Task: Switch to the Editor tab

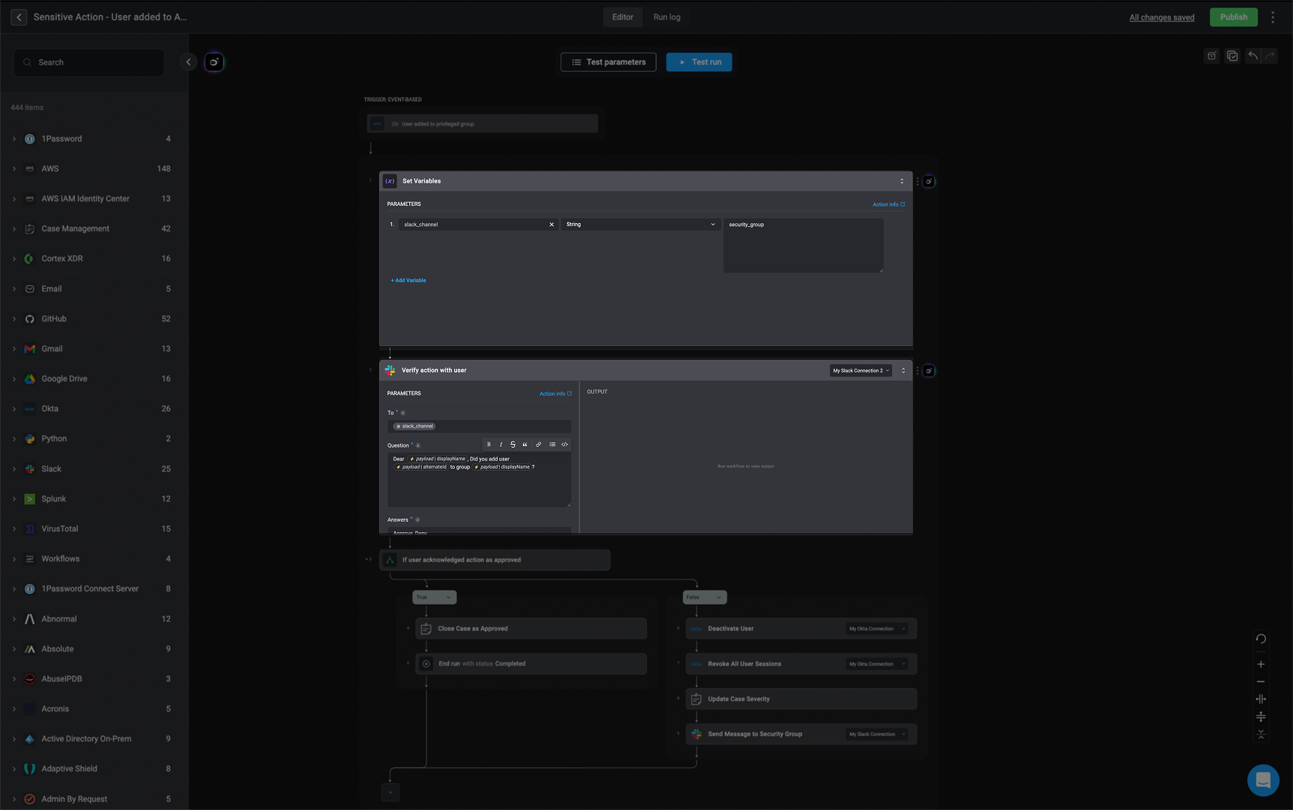Action: (x=623, y=17)
